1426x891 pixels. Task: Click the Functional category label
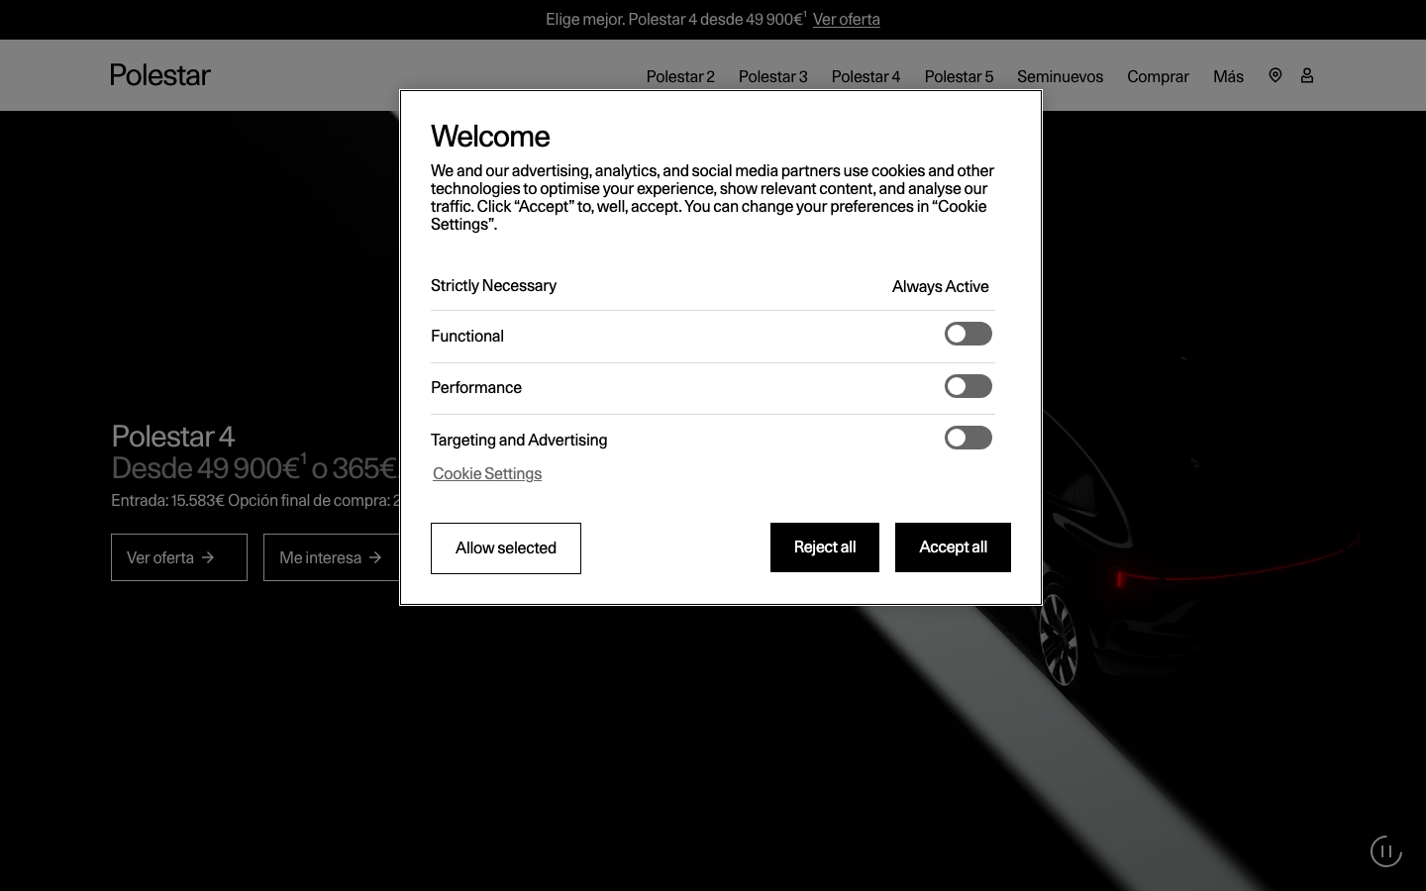pos(467,336)
